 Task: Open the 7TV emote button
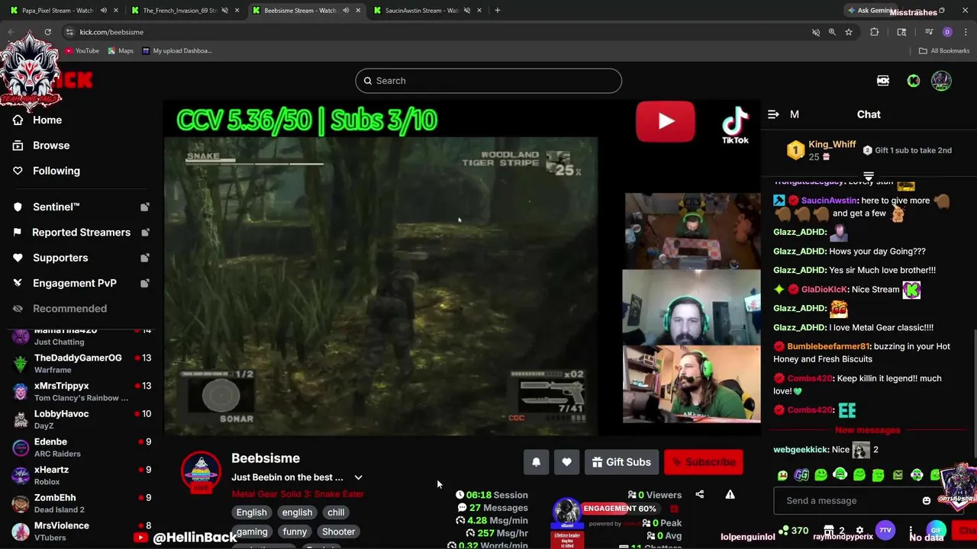885,531
